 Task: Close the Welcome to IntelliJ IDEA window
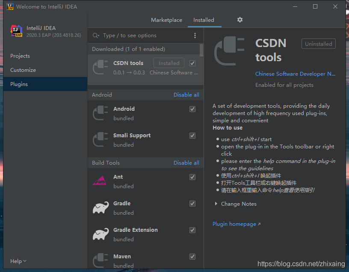pyautogui.click(x=335, y=6)
